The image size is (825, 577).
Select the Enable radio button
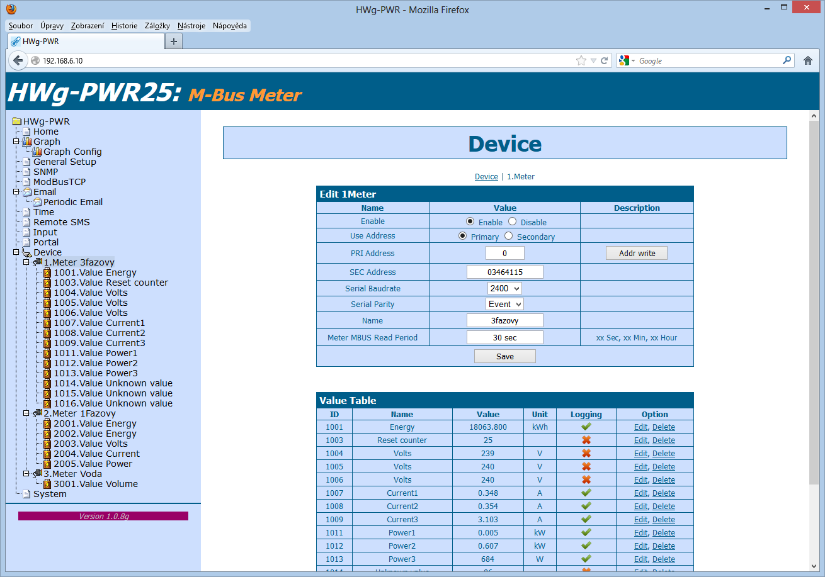(470, 221)
